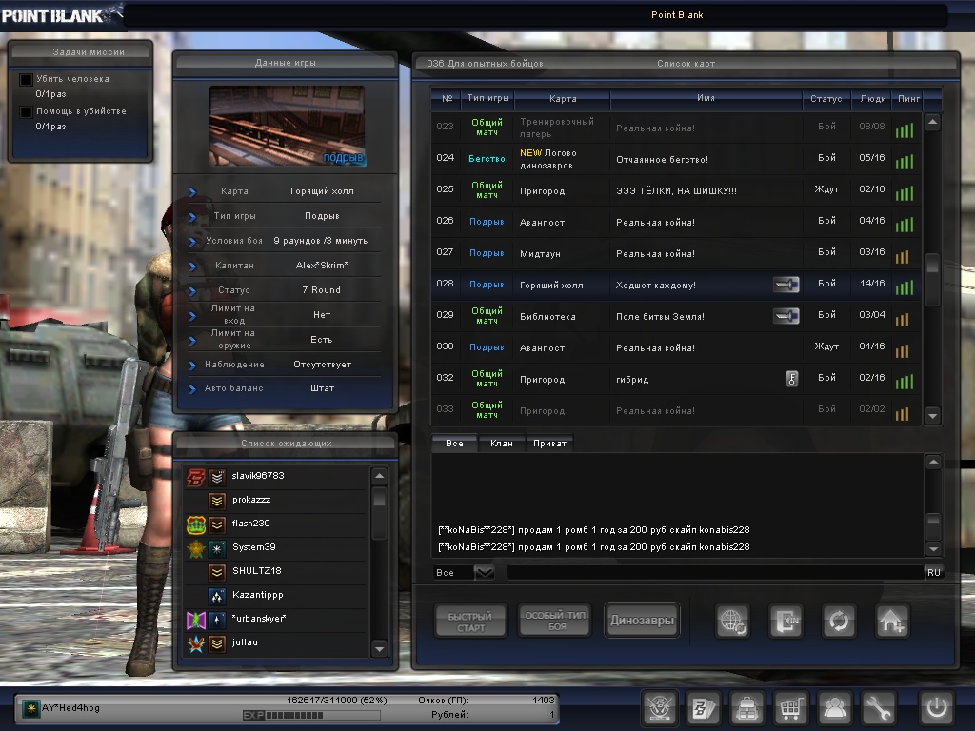
Task: Switch to the 'Клан' chat tab
Action: 501,444
